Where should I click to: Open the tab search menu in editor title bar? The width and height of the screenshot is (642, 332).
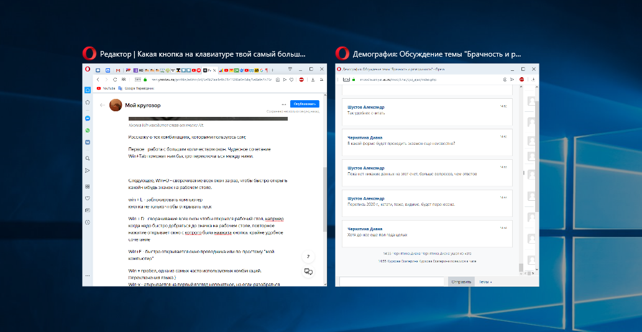(x=290, y=69)
